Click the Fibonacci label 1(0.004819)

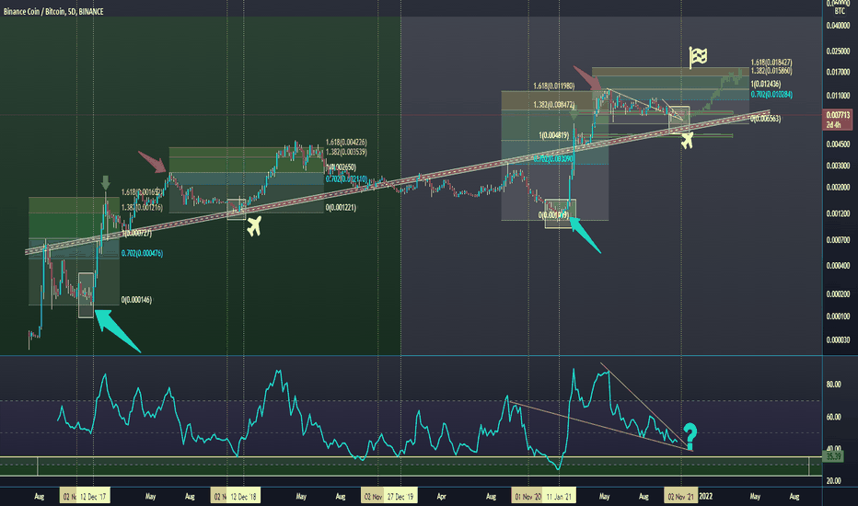coord(554,135)
